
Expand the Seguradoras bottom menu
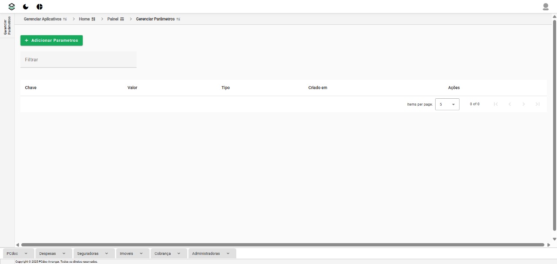tap(94, 254)
